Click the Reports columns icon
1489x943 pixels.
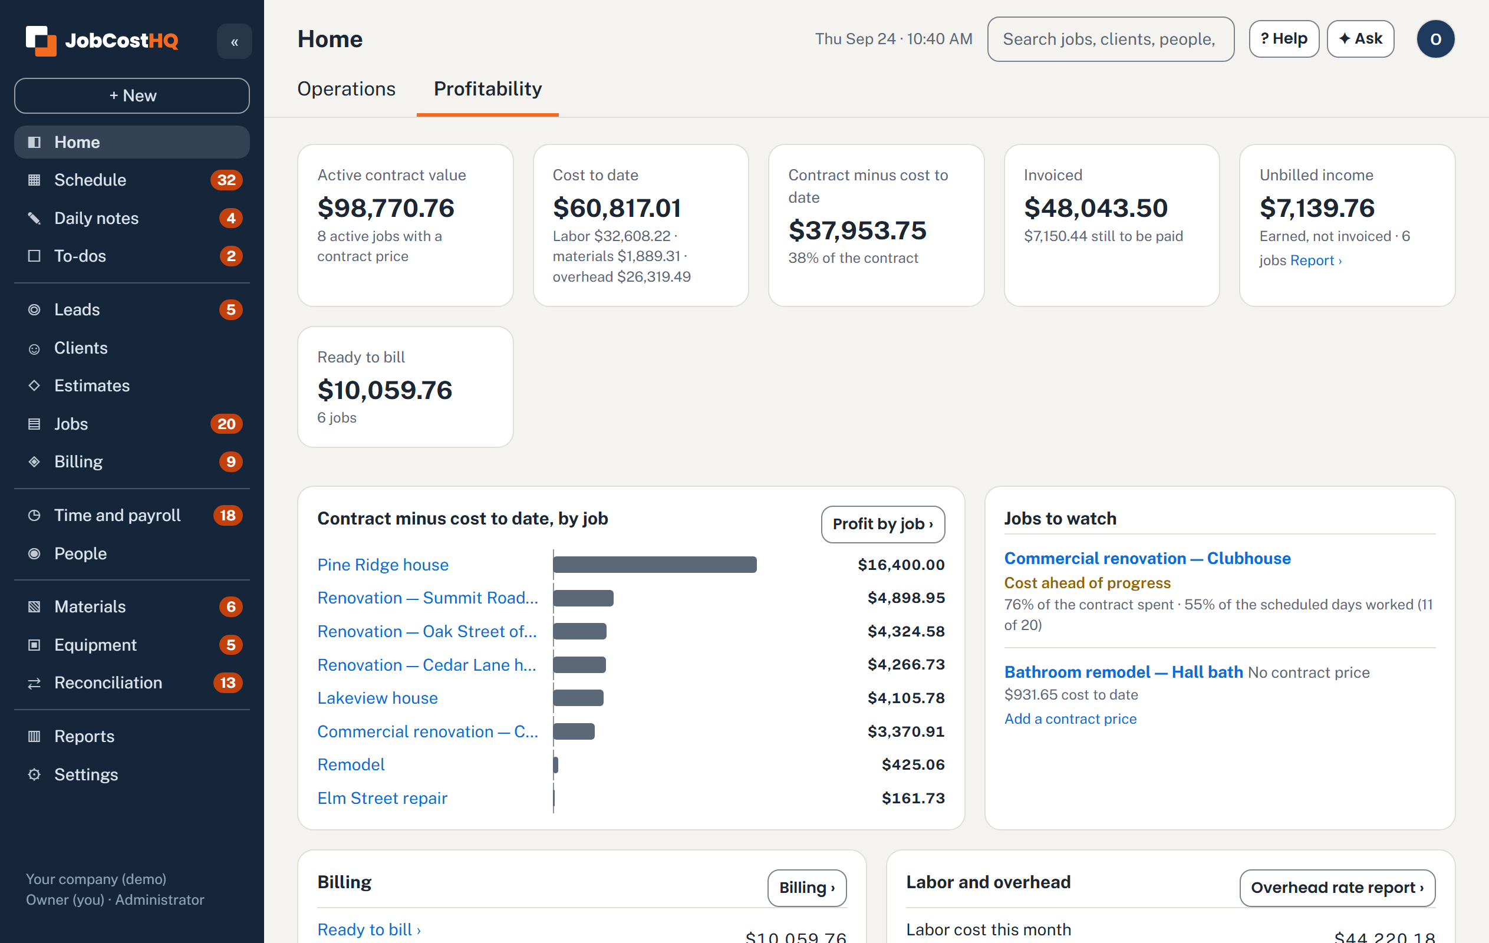[35, 737]
